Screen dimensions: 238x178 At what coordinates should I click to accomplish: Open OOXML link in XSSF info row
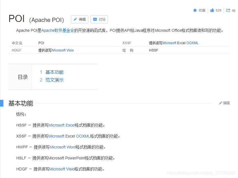(192, 43)
